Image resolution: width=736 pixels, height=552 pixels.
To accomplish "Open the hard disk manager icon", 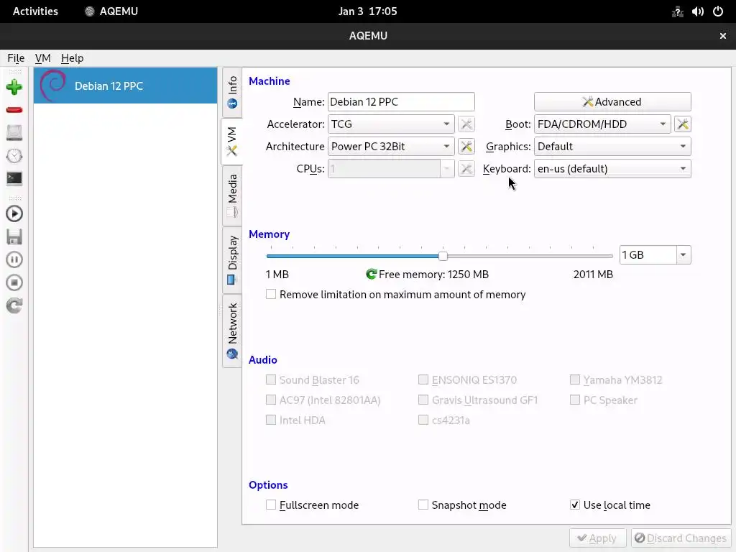I will coord(14,133).
